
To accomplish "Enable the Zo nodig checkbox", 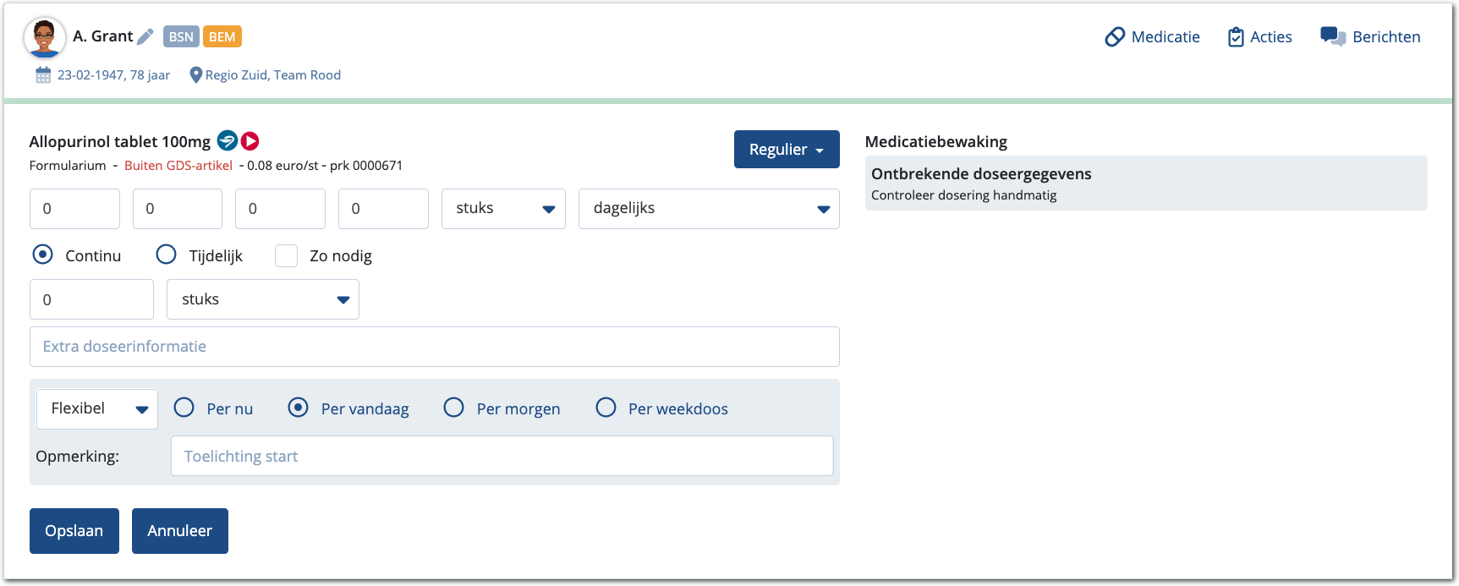I will pos(287,255).
